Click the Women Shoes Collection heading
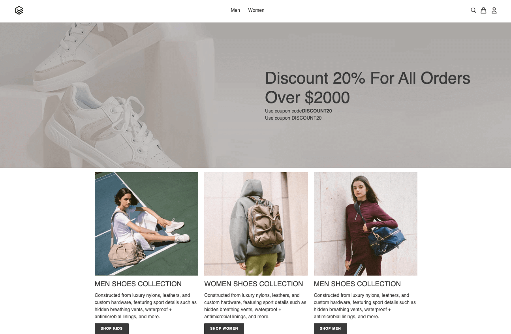 click(x=254, y=284)
